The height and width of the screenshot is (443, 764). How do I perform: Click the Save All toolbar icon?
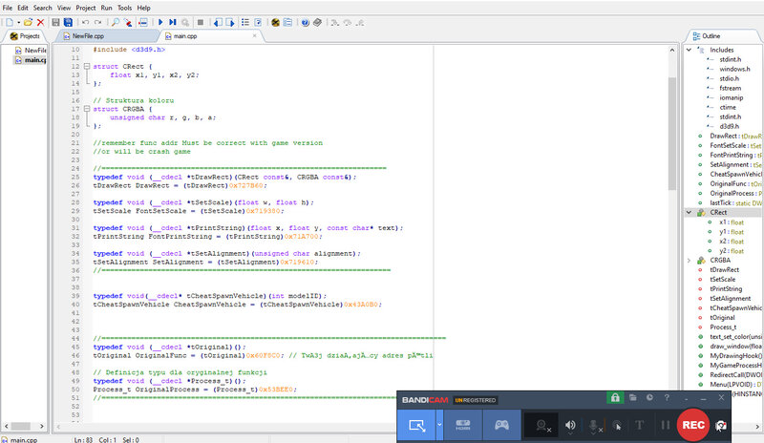pos(68,21)
